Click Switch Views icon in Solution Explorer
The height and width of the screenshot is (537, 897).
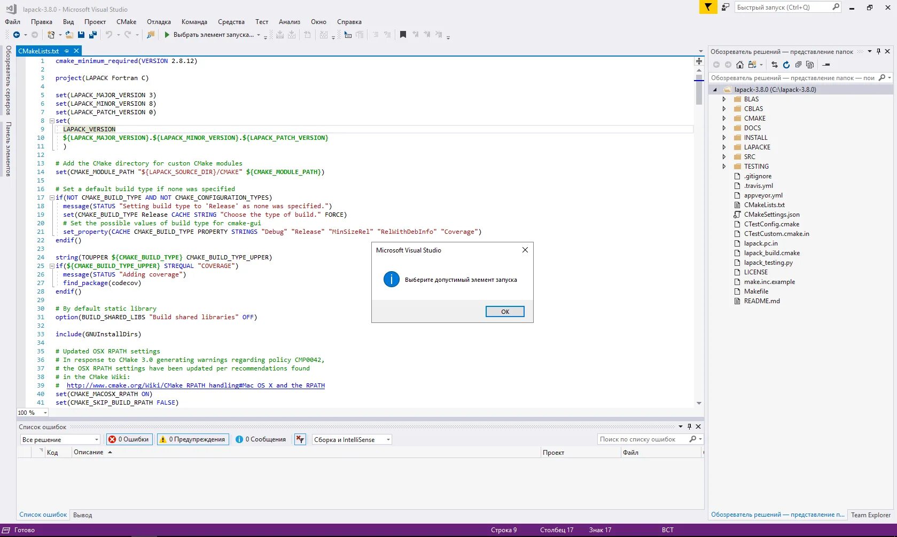[x=752, y=65]
